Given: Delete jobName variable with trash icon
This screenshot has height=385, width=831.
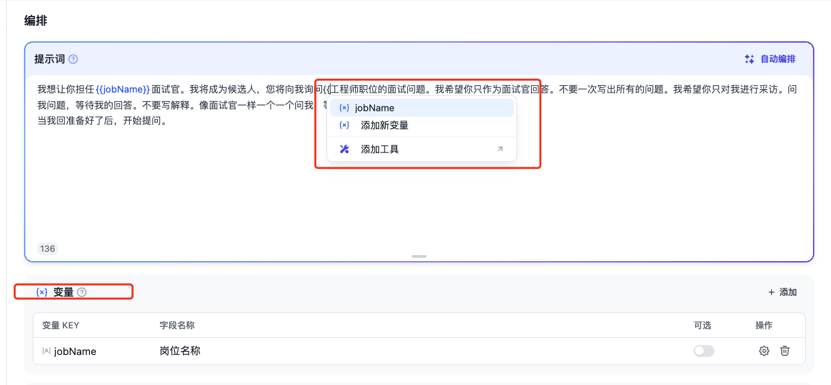Looking at the screenshot, I should [785, 351].
